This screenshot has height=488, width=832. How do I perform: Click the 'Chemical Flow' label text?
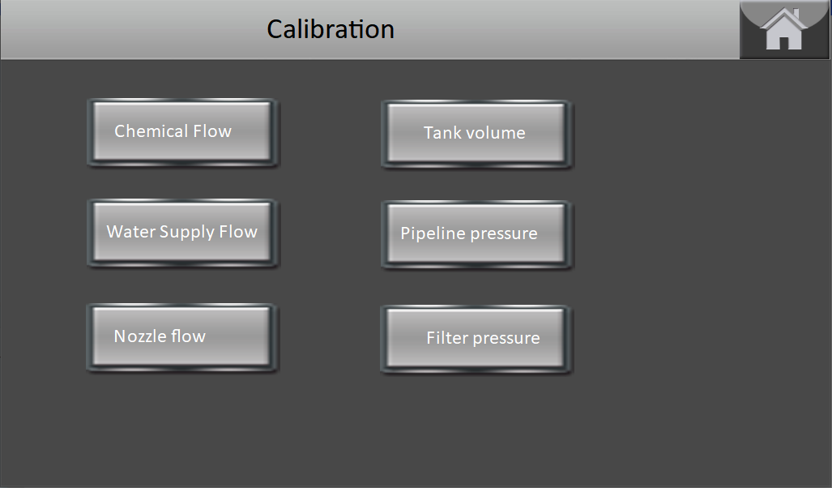tap(173, 131)
